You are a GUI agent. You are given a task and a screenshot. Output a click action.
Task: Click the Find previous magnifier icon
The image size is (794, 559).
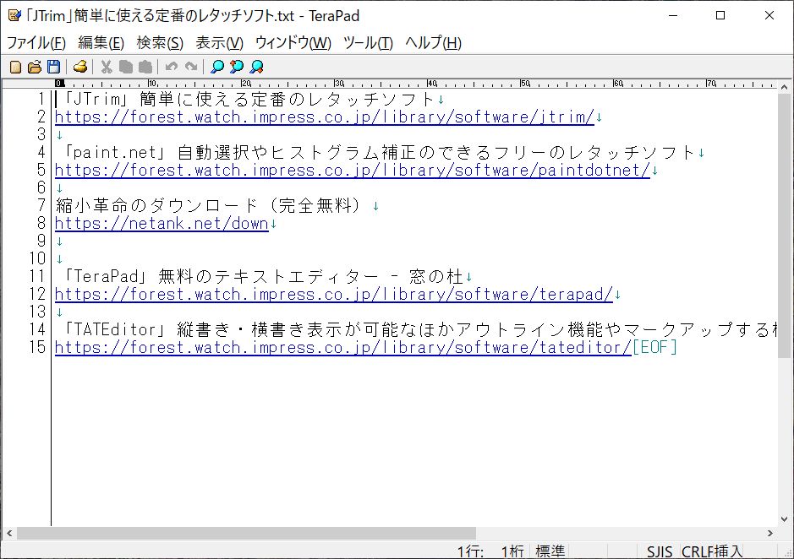point(237,67)
